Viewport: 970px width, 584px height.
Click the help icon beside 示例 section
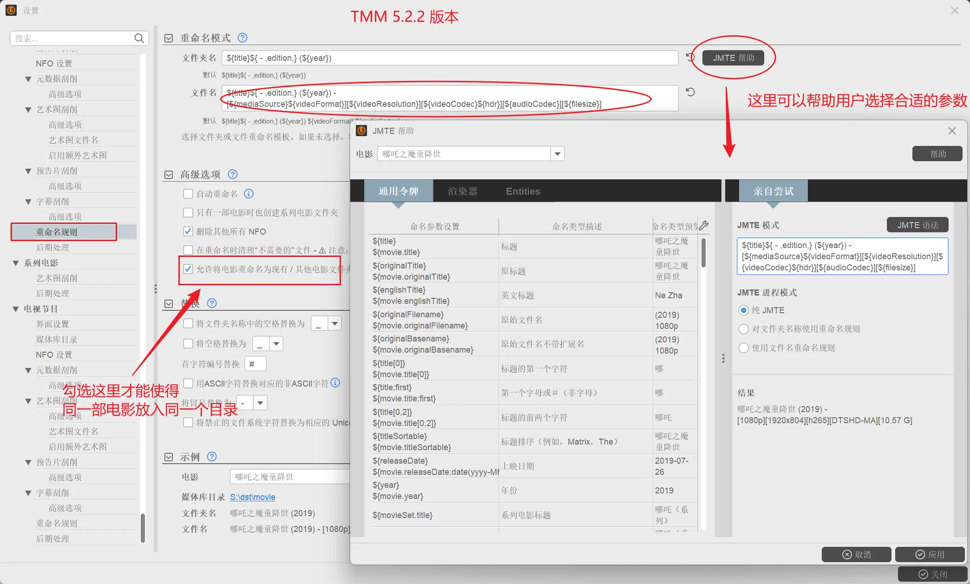pyautogui.click(x=212, y=457)
